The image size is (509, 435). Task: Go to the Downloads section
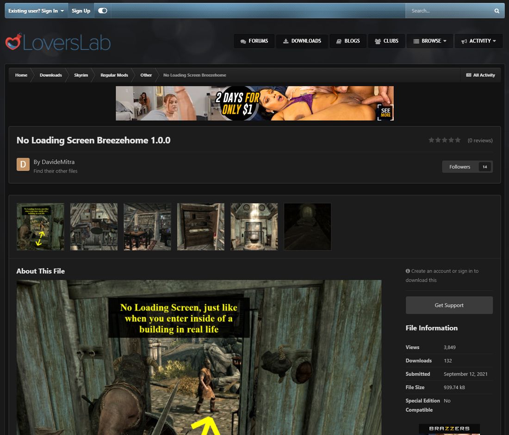click(302, 41)
